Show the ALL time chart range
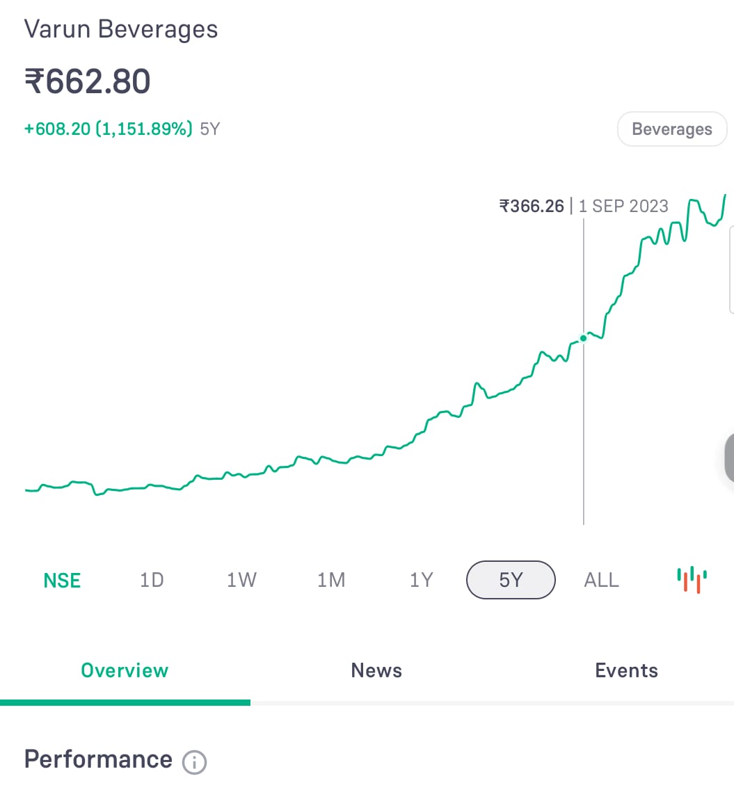This screenshot has height=792, width=734. click(601, 580)
